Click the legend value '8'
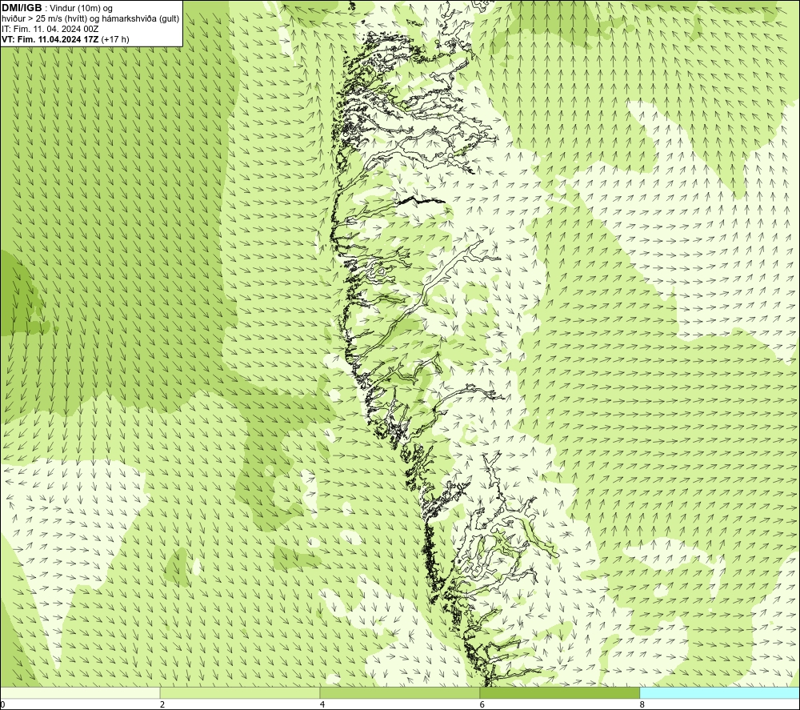 (x=642, y=705)
